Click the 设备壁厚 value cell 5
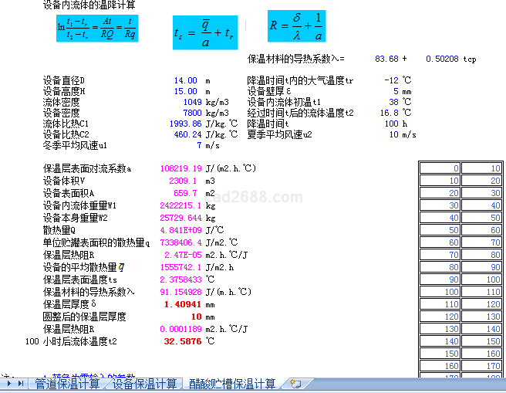 [x=395, y=91]
